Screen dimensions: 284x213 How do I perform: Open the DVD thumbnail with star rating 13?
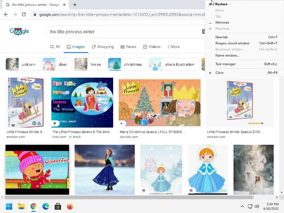pos(240,103)
